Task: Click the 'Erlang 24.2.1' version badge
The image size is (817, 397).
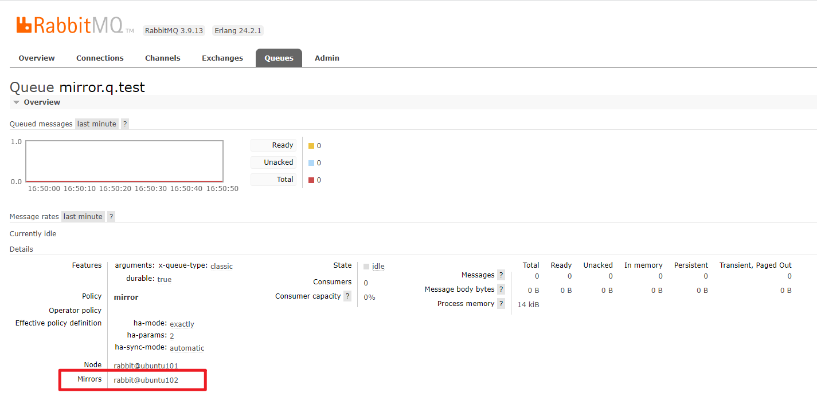Action: point(238,30)
